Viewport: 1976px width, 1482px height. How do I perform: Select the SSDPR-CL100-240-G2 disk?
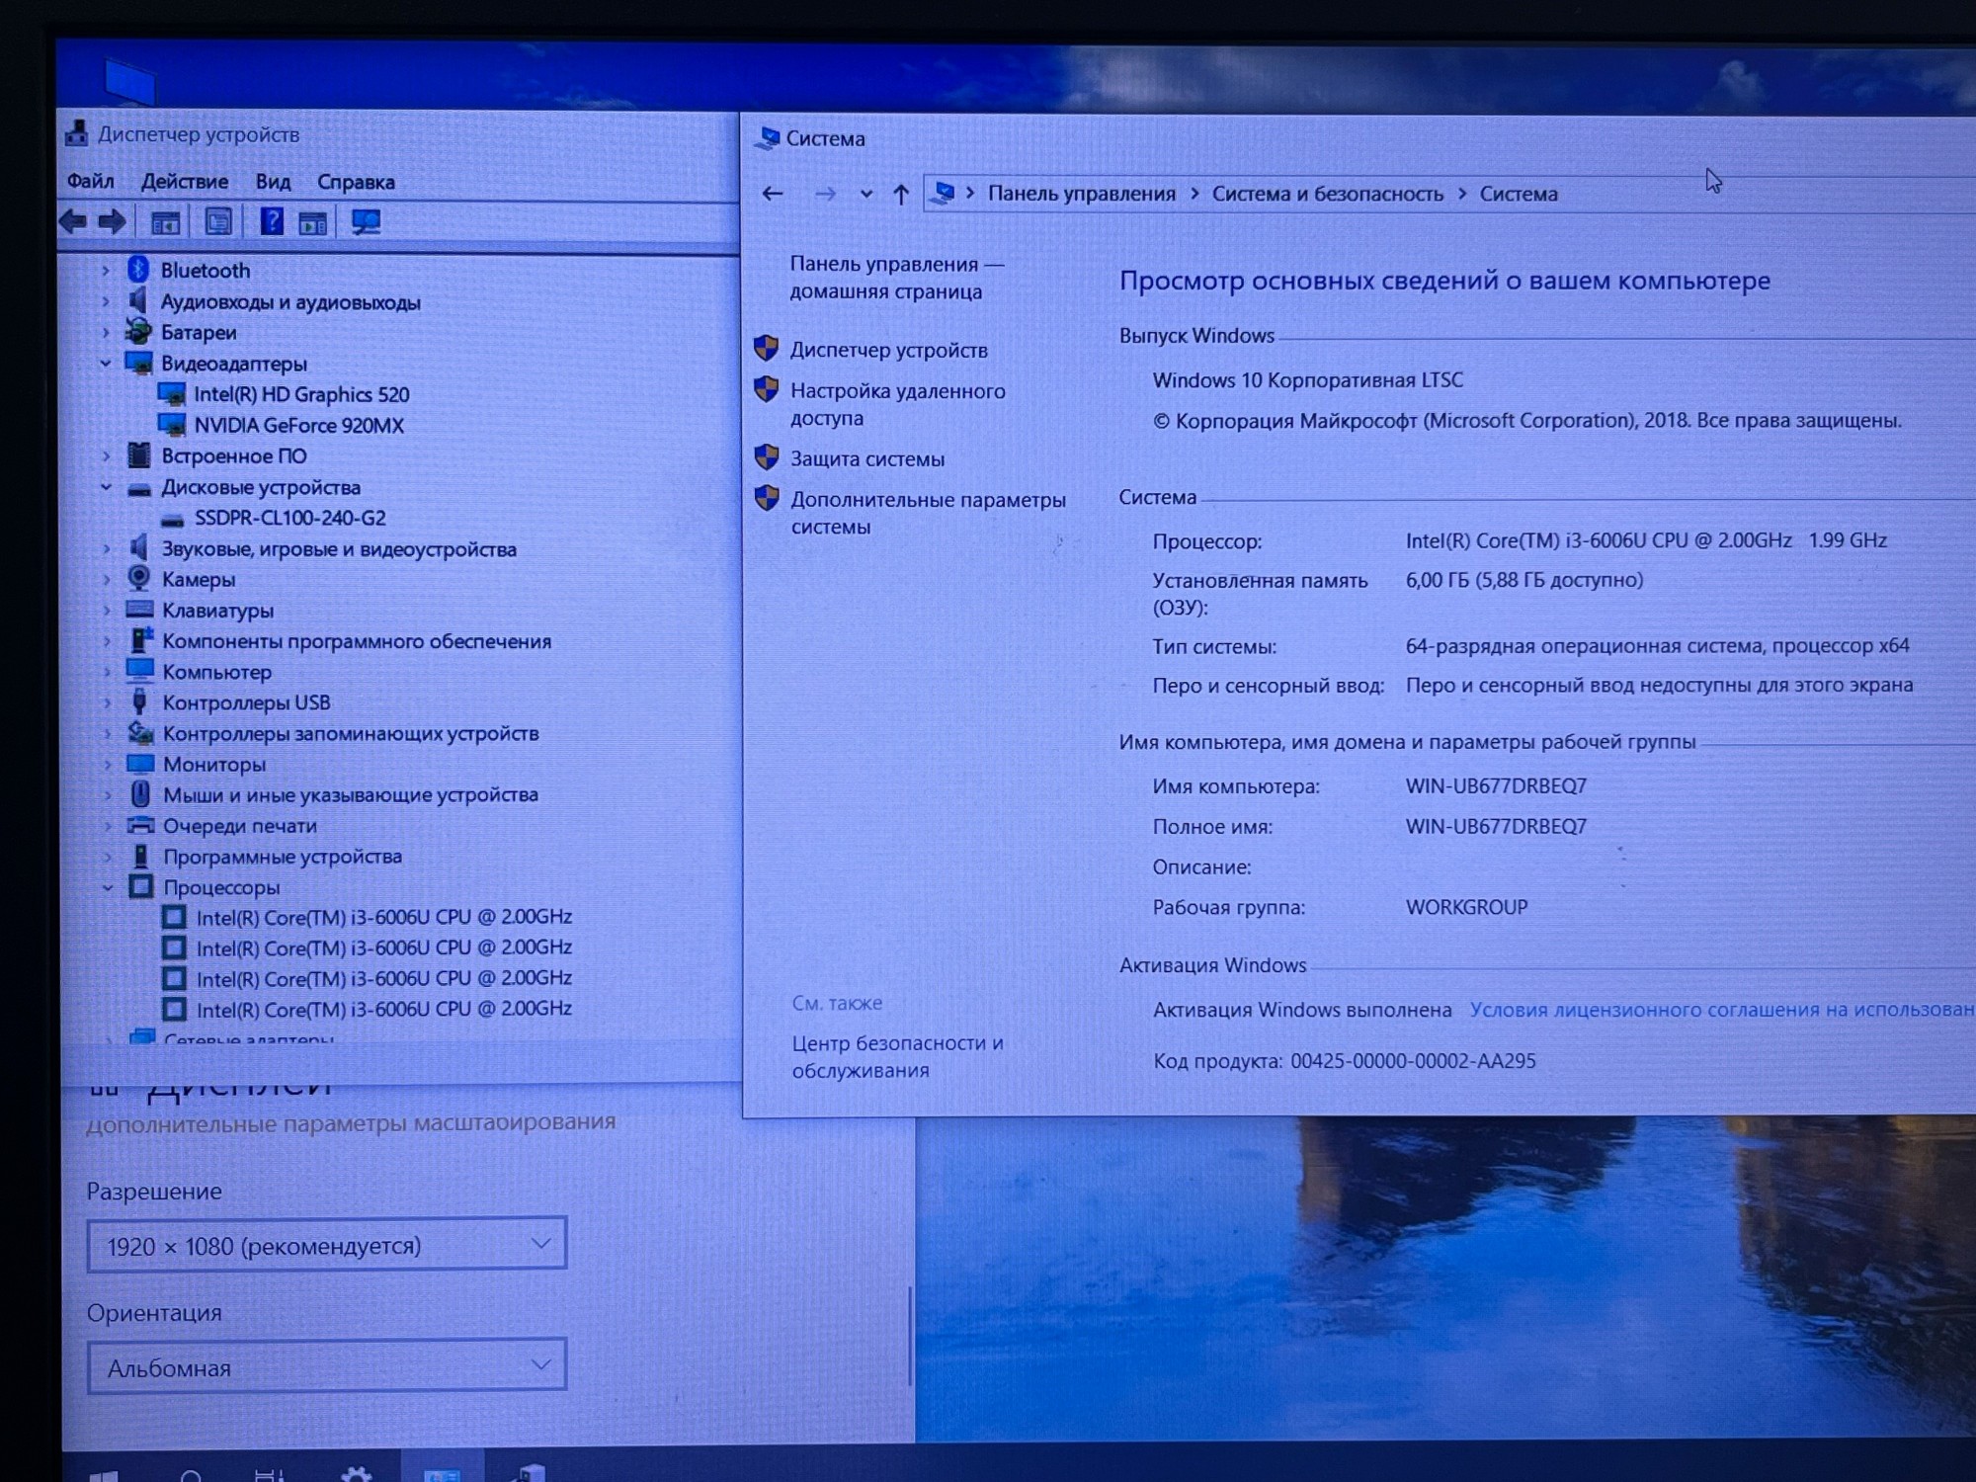pos(289,518)
